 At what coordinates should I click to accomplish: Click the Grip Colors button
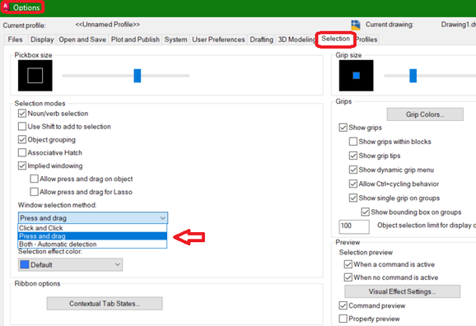pos(425,114)
